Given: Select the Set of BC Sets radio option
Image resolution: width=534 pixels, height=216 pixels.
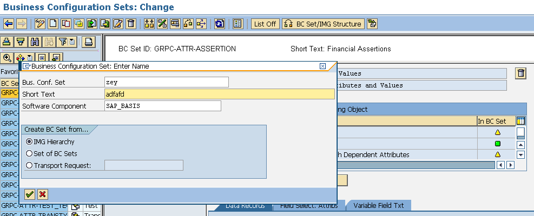Looking at the screenshot, I should click(x=29, y=153).
